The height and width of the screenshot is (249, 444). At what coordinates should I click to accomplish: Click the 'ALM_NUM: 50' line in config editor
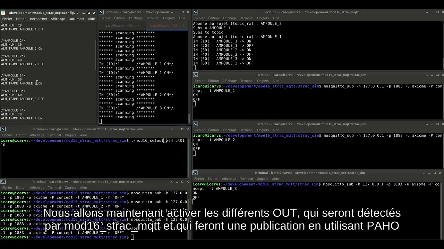[x=11, y=80]
